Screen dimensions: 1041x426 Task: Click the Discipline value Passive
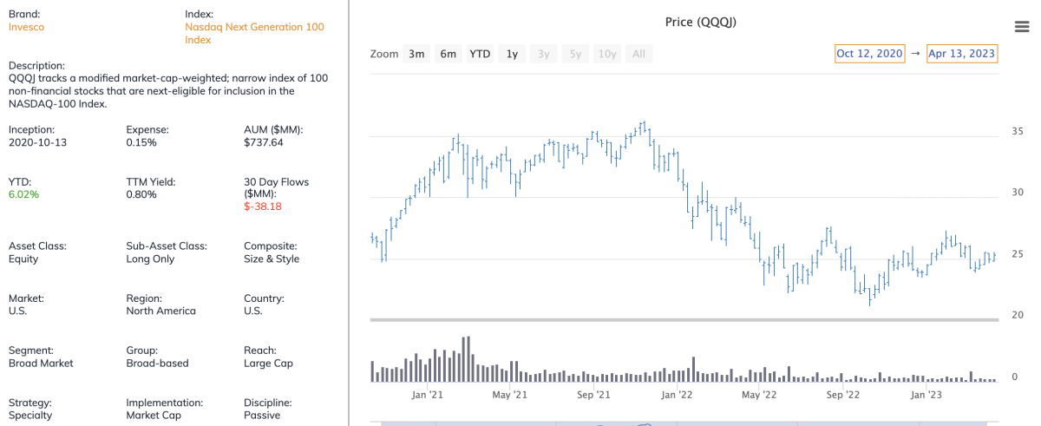point(262,415)
